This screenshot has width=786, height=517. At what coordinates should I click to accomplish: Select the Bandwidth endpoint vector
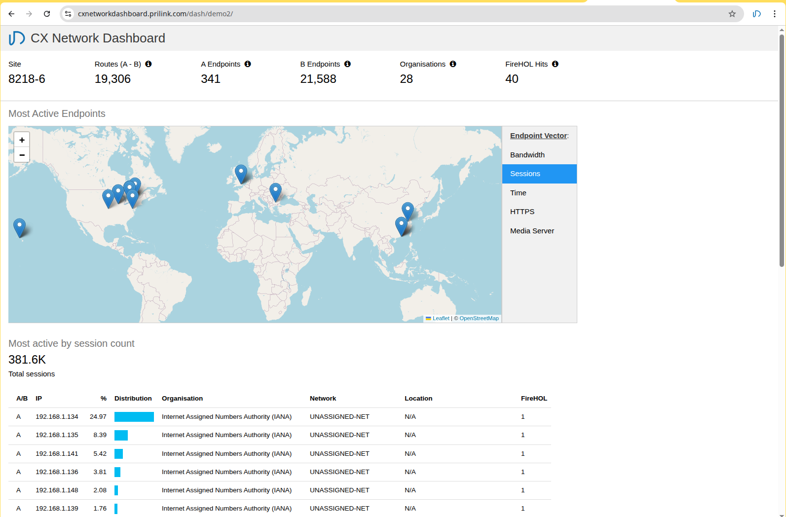527,155
